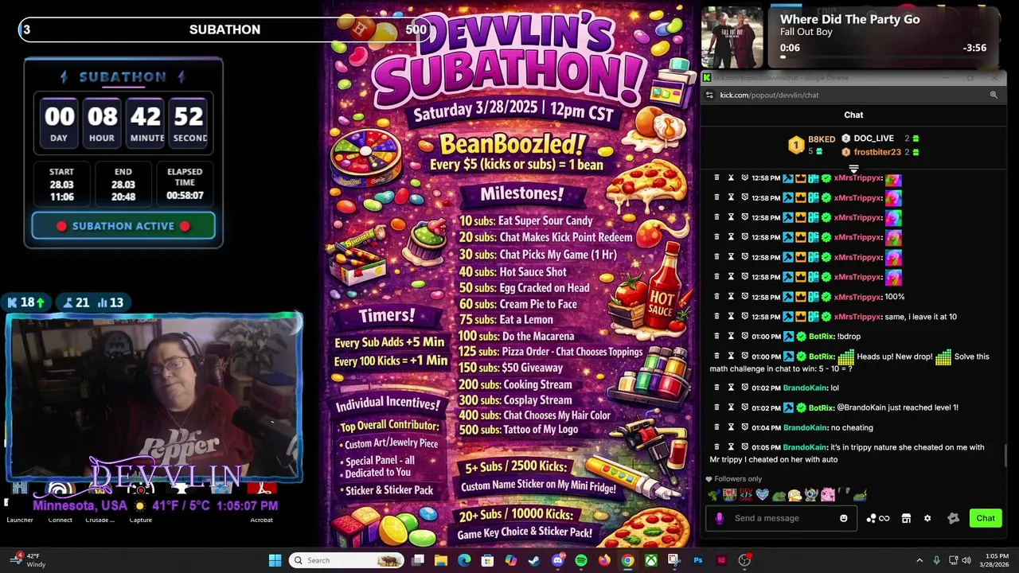Insert the pink character emote

coord(828,495)
